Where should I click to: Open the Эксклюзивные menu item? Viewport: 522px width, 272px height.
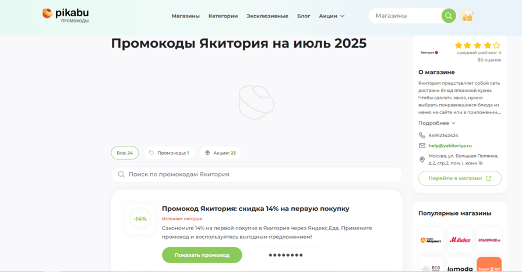[x=267, y=16]
